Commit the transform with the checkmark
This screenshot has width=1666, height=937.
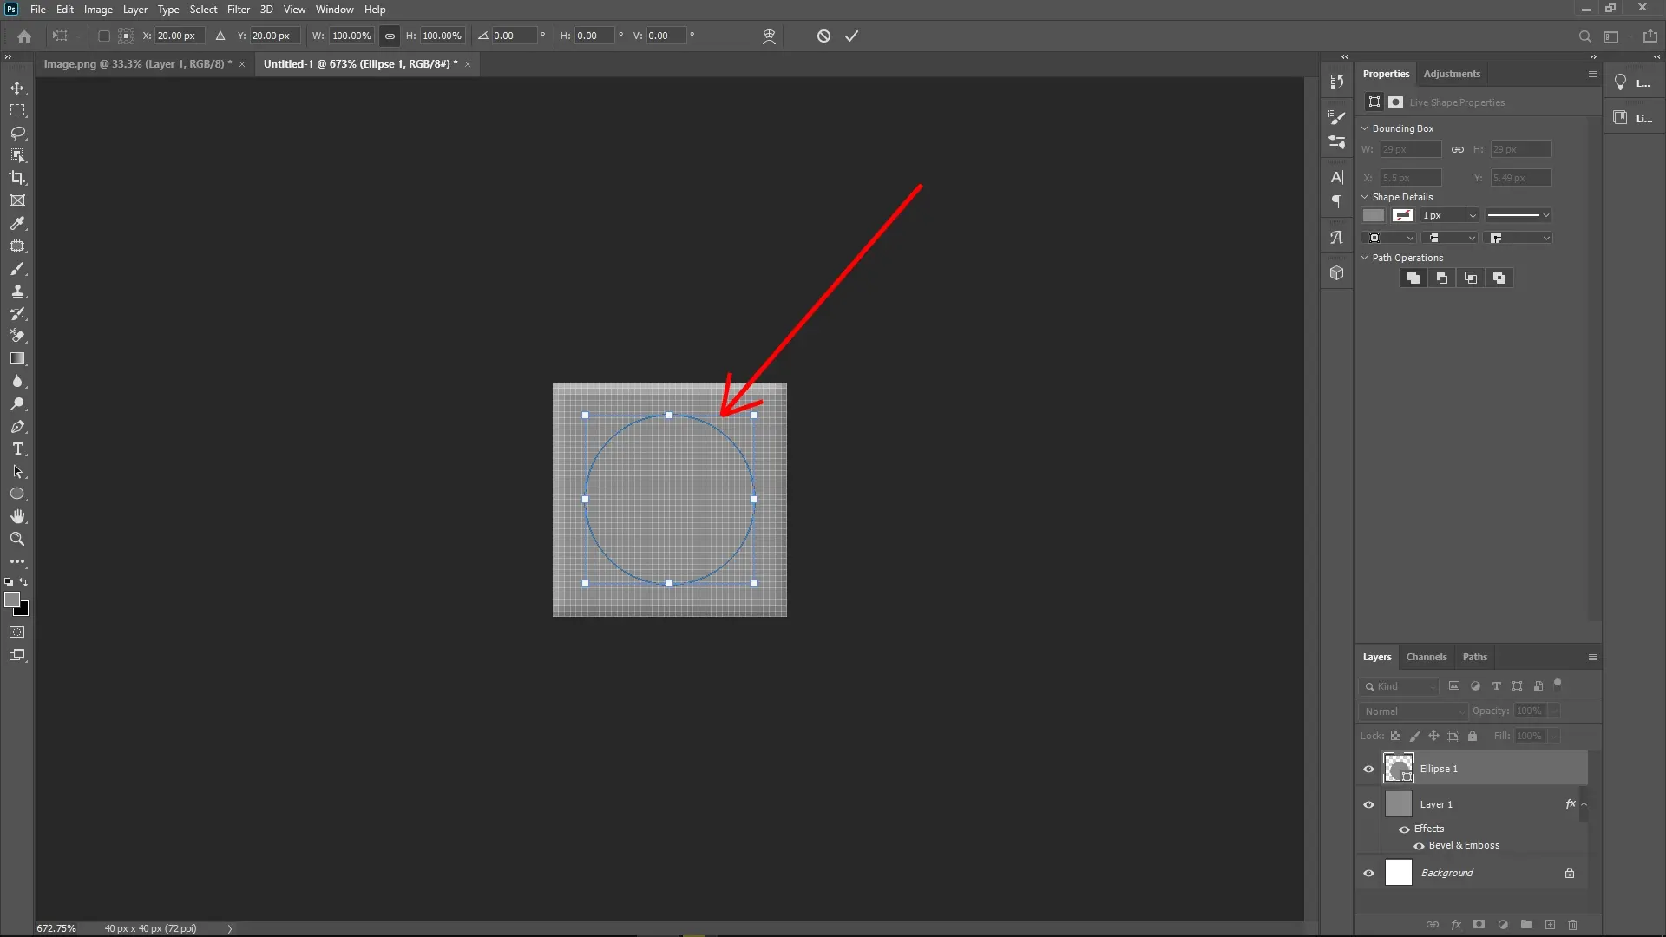[x=852, y=36]
